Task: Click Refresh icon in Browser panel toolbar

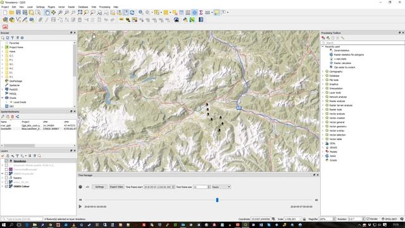Action: 8,38
